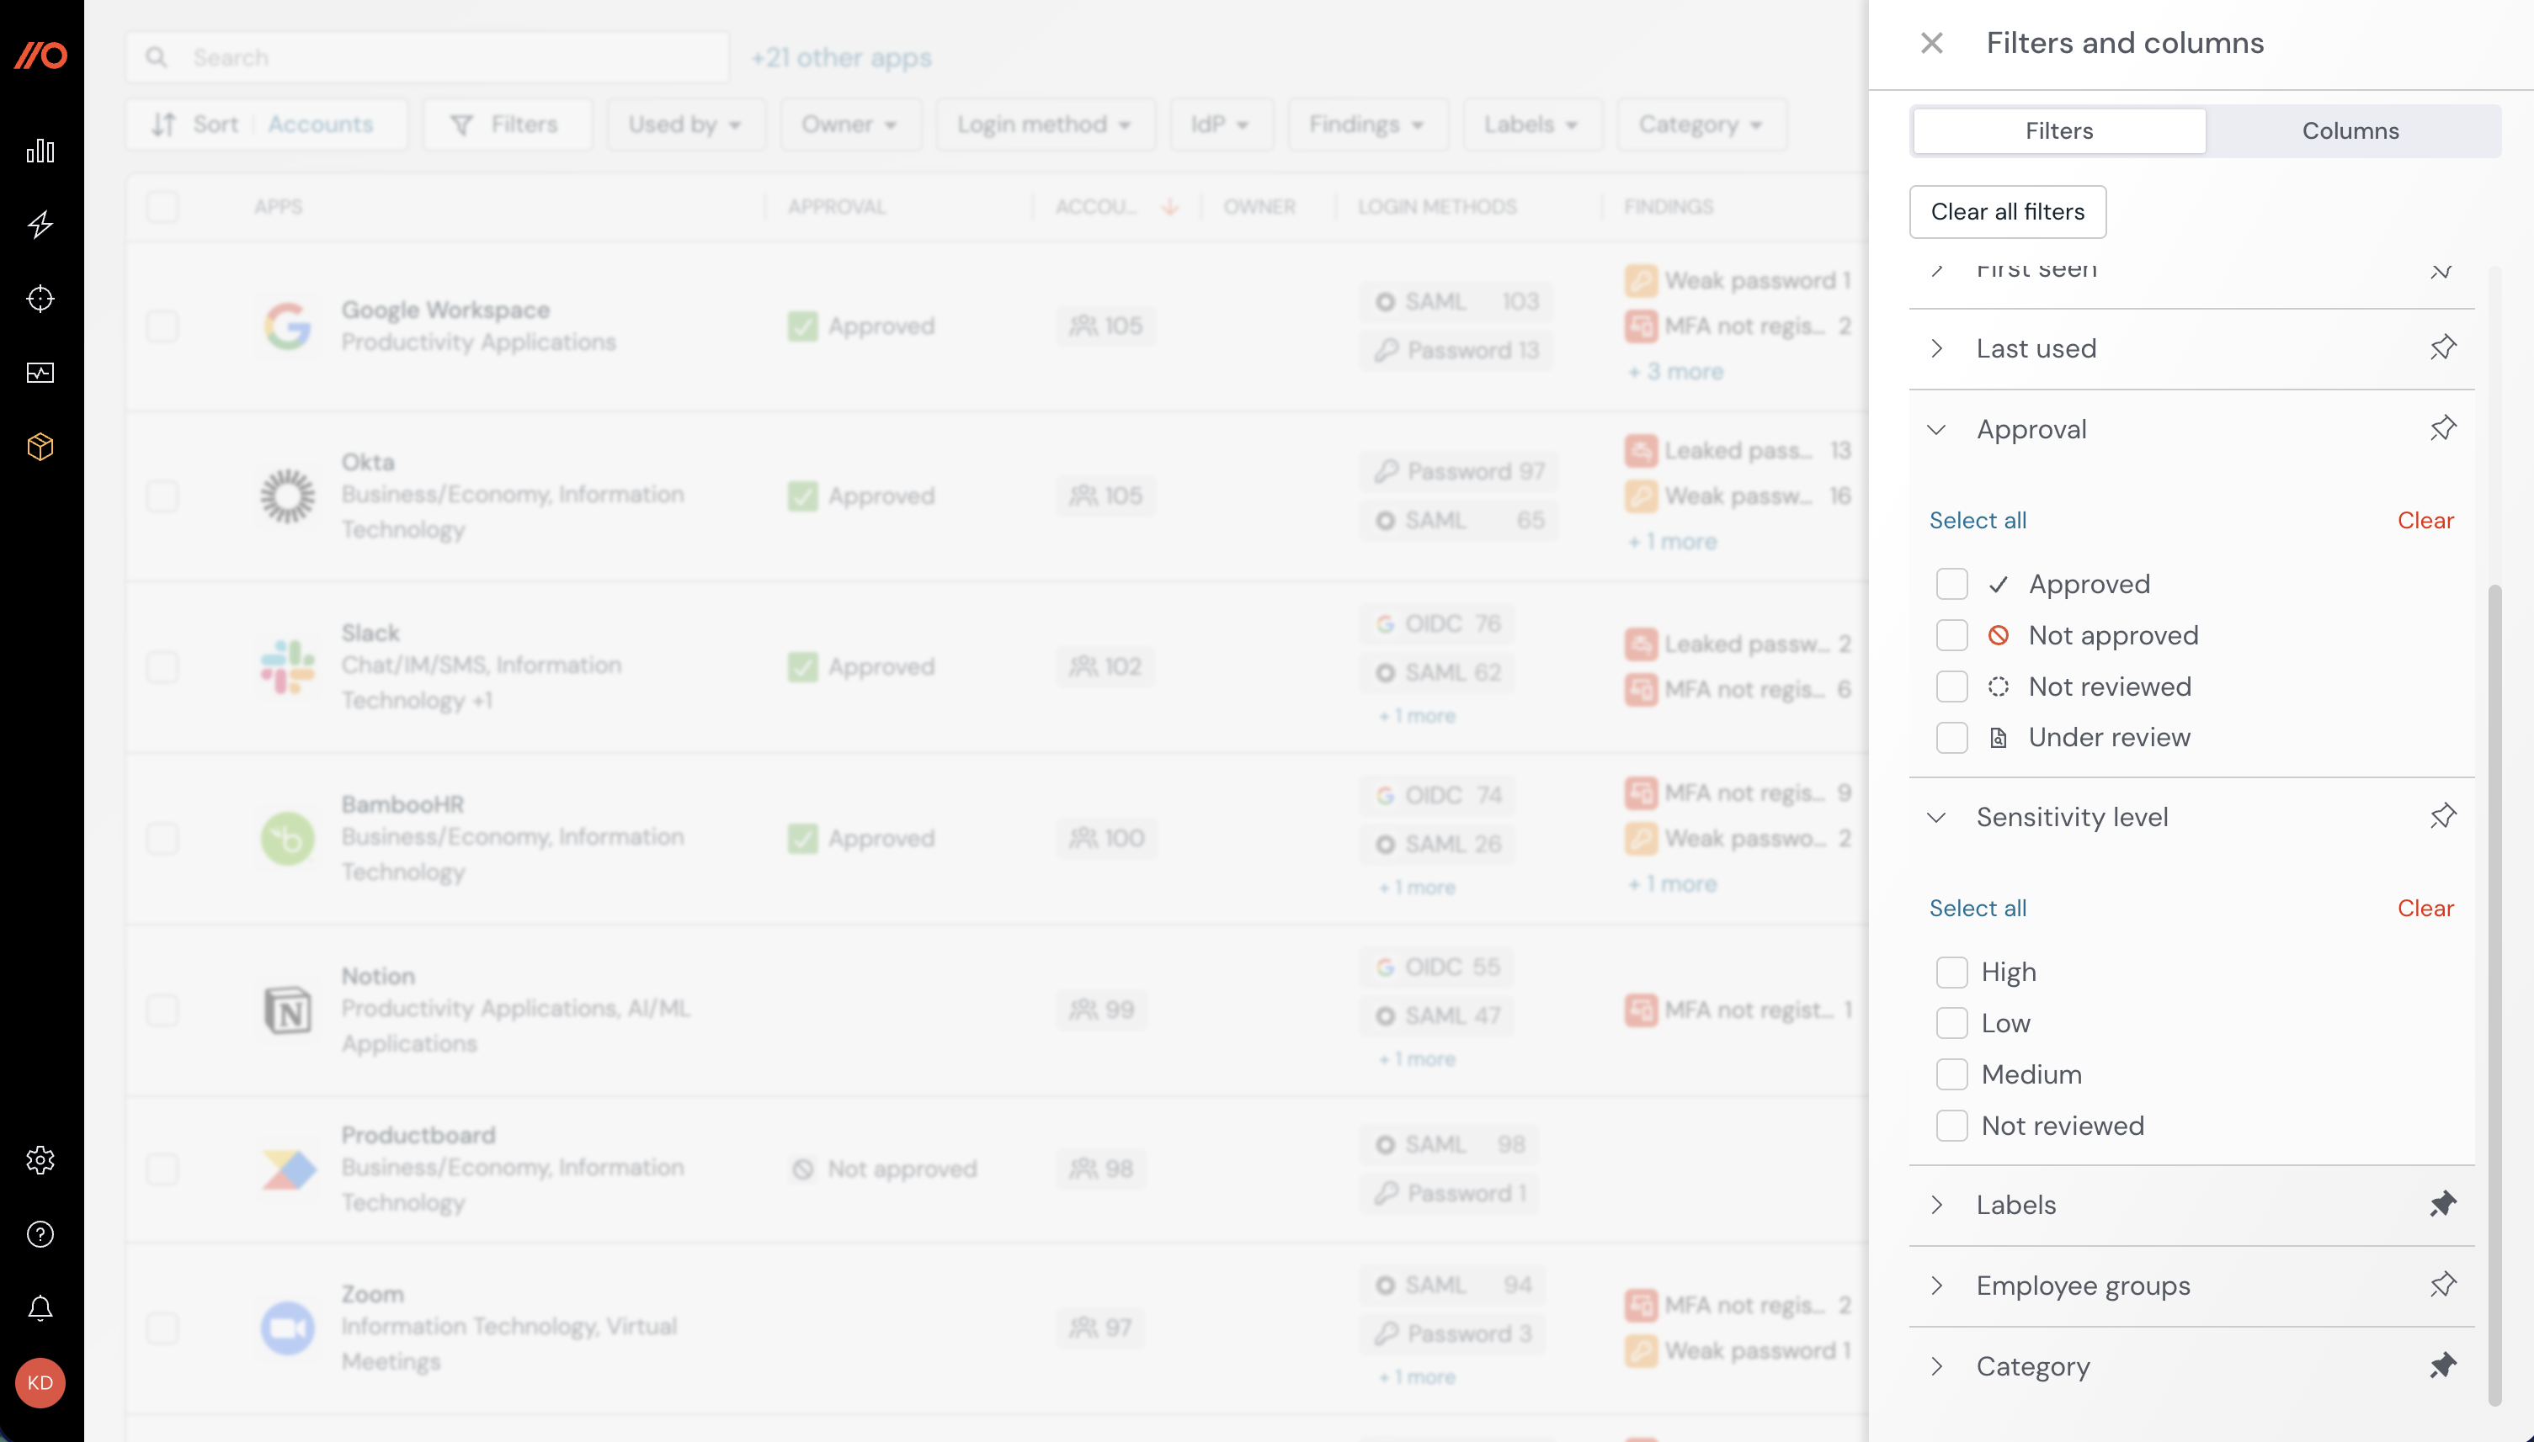Open the Category toolbar dropdown
The width and height of the screenshot is (2534, 1442).
(x=1701, y=125)
